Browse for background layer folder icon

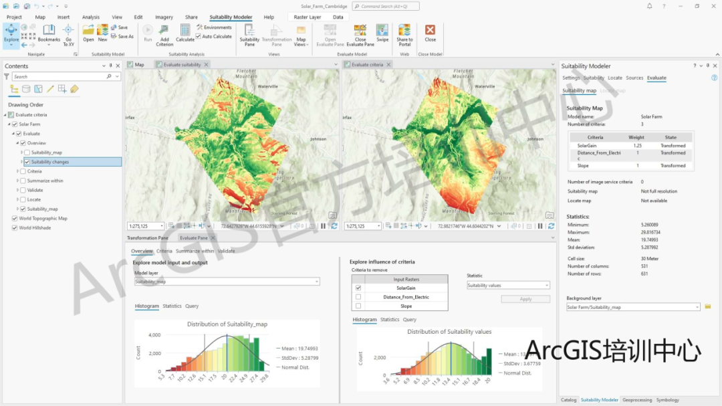[708, 306]
